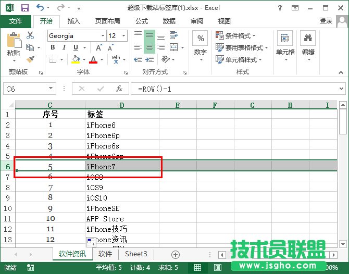This screenshot has height=274, width=349.
Task: Toggle Underline formatting
Action: (76, 47)
